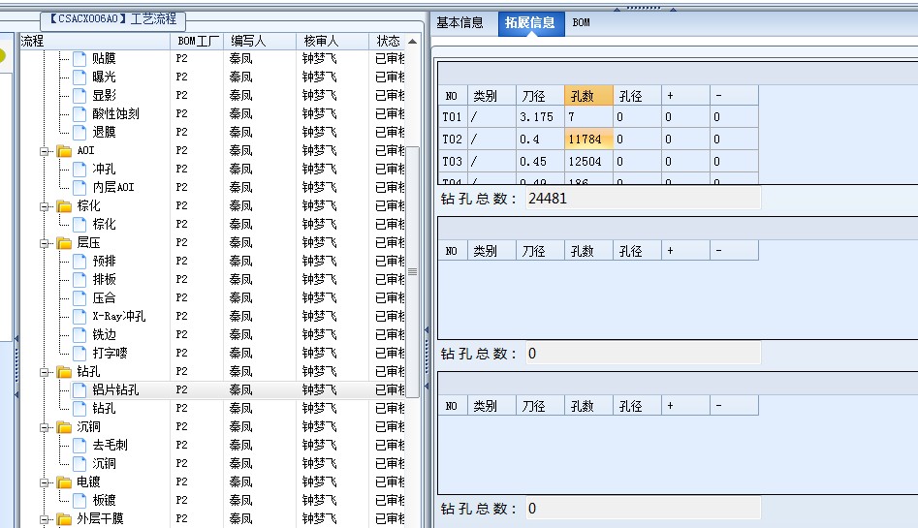The image size is (918, 528).
Task: Click the 棕化 folder icon
Action: pyautogui.click(x=64, y=206)
